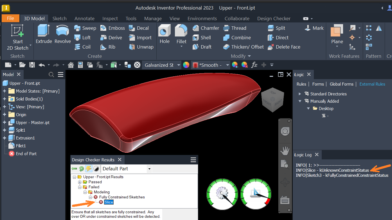Select Slice under Fully Constrained Sketches
Image resolution: width=392 pixels, height=220 pixels.
pos(108,202)
